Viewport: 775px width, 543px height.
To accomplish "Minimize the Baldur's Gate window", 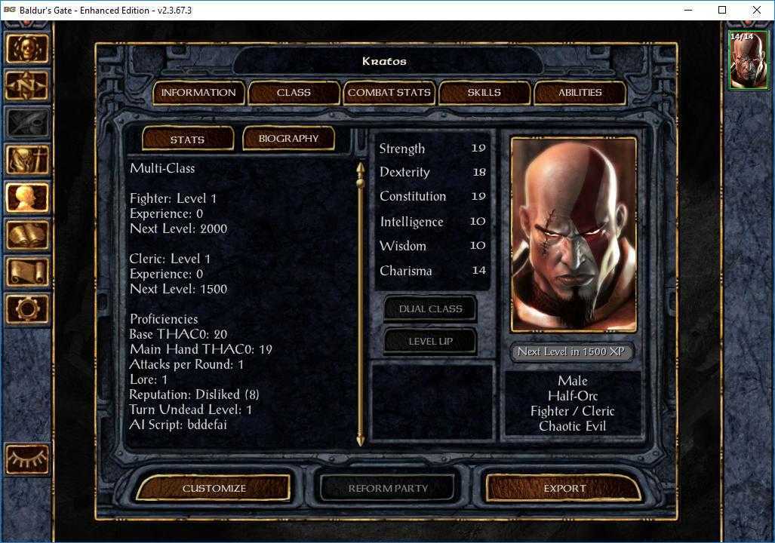I will click(x=688, y=10).
